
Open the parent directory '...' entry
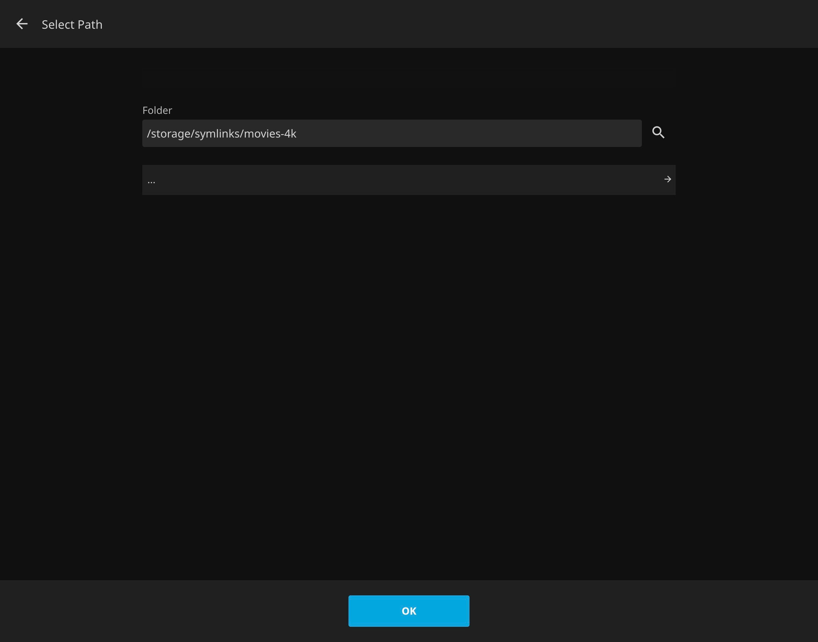click(408, 180)
